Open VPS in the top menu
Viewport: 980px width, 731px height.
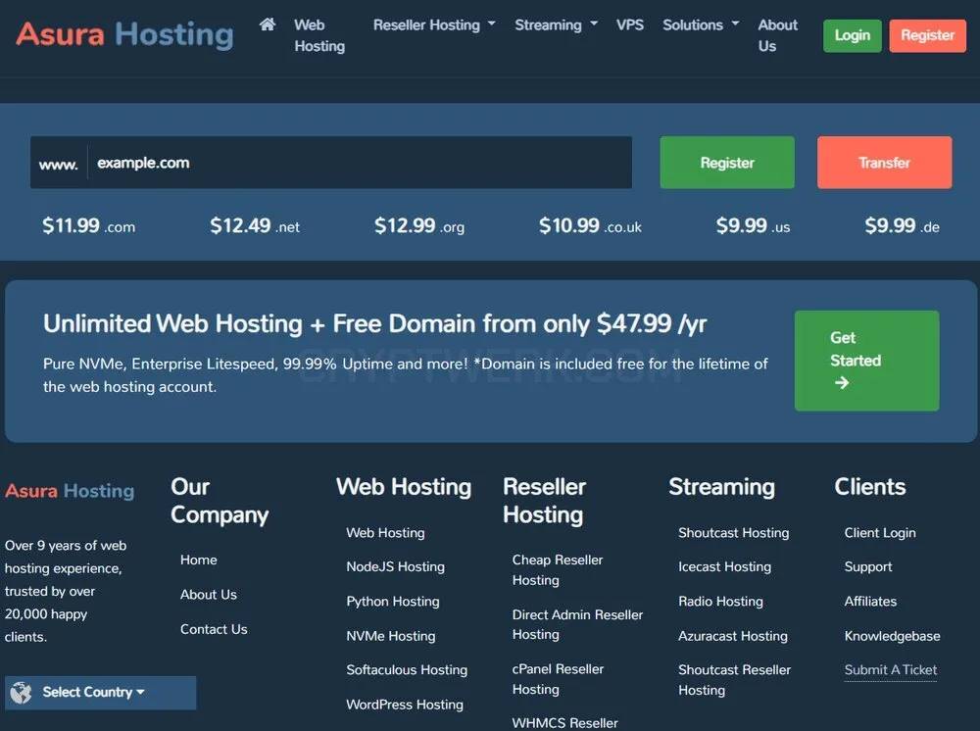629,25
